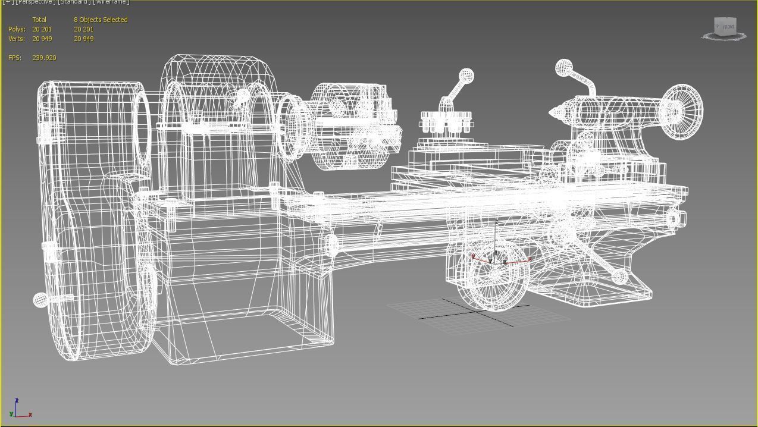Viewport: 758px width, 427px height.
Task: Click the FPS value 239.920
Action: [44, 58]
